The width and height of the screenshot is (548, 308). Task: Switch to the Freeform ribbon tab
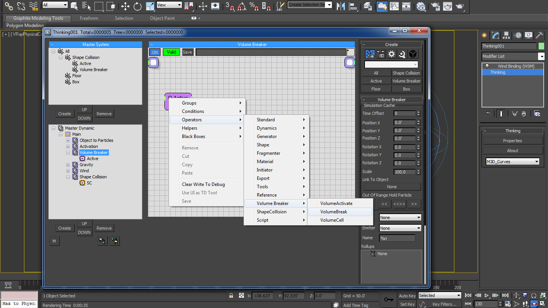(89, 18)
